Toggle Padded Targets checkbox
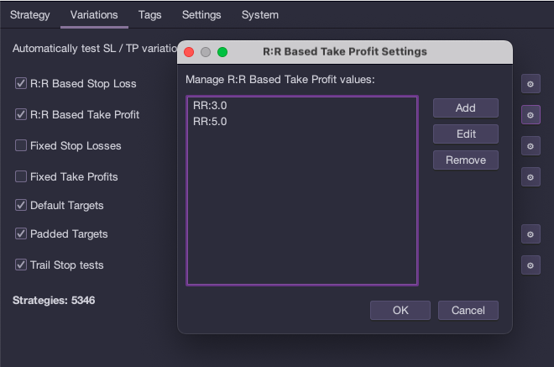The image size is (554, 367). pyautogui.click(x=21, y=233)
